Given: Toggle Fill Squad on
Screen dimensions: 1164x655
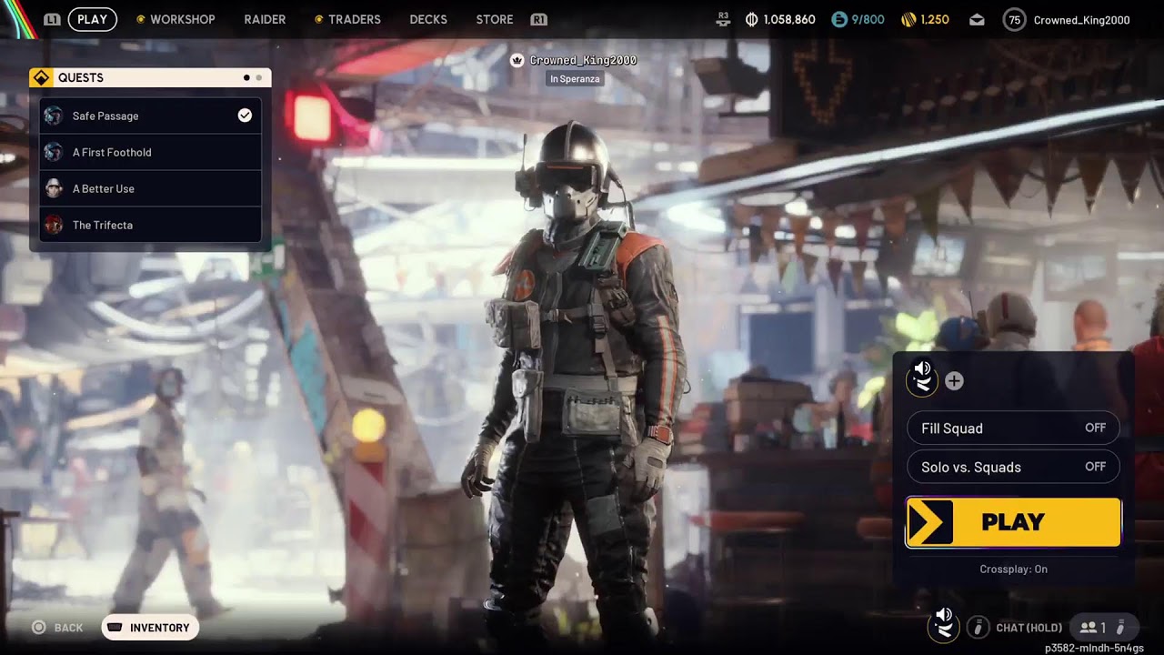Looking at the screenshot, I should pos(1013,428).
